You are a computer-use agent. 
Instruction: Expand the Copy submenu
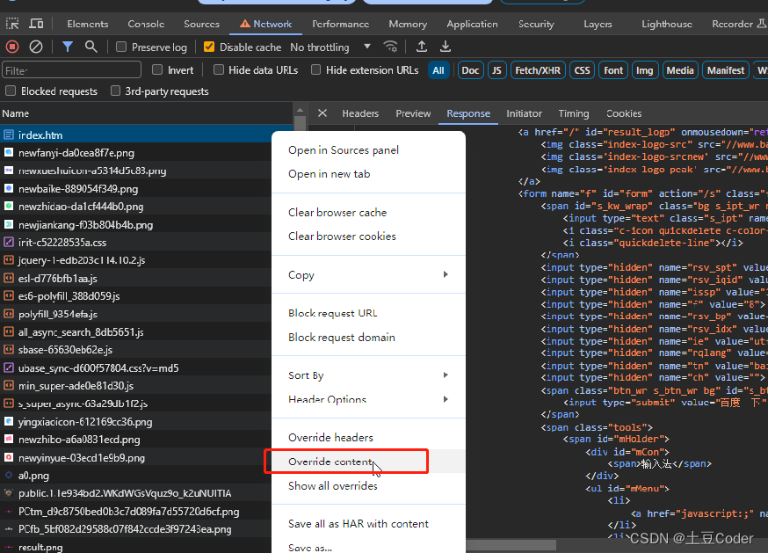click(x=368, y=274)
